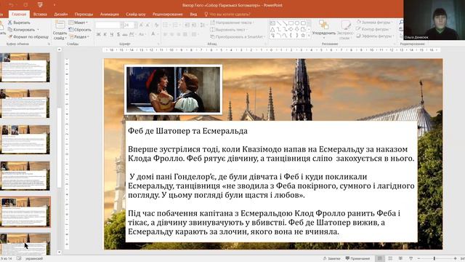This screenshot has width=465, height=262.
Task: Click Преобразовать в SmartArt
Action: [x=238, y=37]
